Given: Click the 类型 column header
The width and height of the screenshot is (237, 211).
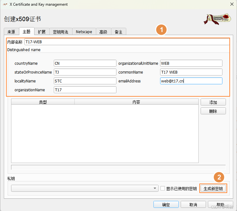Looking at the screenshot, I should [x=43, y=102].
